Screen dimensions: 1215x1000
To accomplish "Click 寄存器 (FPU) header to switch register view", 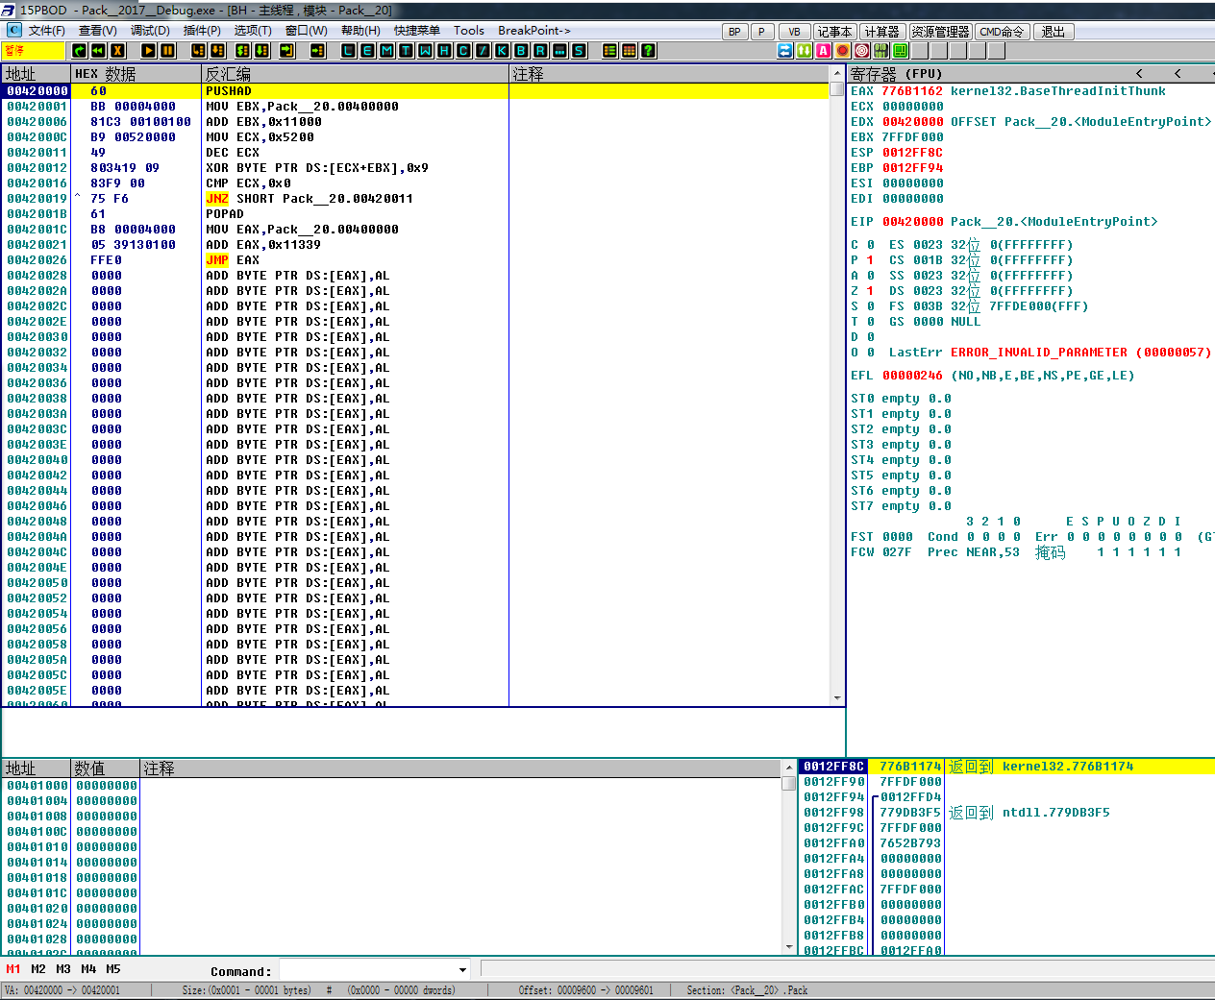I will tap(896, 74).
